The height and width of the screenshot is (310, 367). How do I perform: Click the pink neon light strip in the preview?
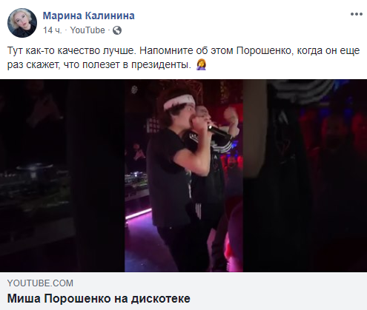point(139,214)
